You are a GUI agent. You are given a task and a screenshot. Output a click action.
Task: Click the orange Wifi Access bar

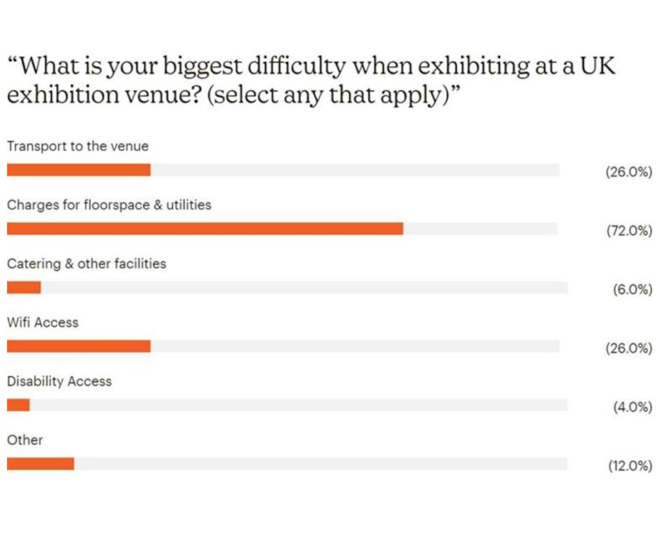(x=79, y=346)
